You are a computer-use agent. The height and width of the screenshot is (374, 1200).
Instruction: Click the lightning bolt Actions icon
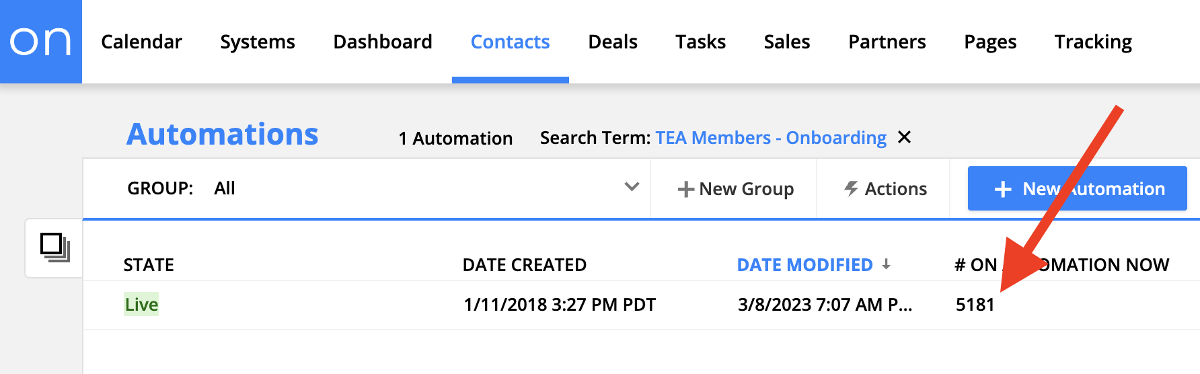[852, 189]
